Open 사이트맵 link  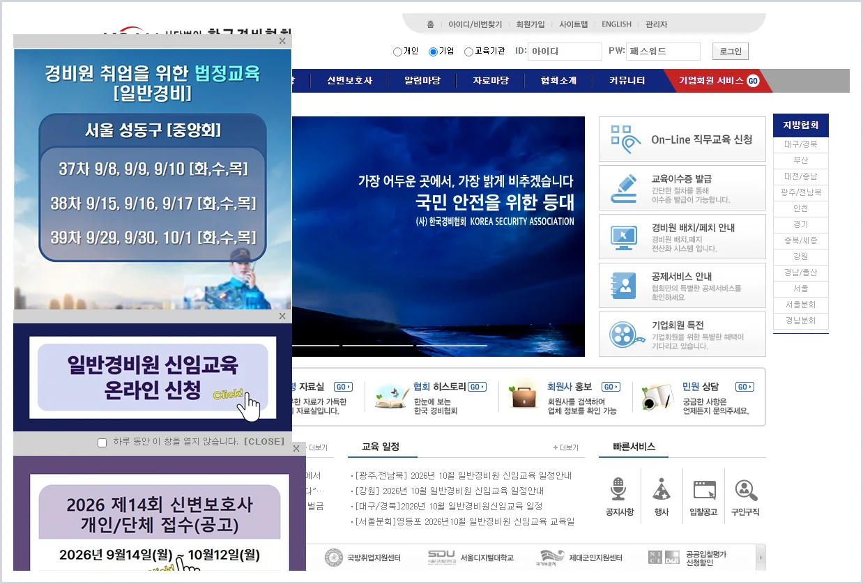[574, 24]
